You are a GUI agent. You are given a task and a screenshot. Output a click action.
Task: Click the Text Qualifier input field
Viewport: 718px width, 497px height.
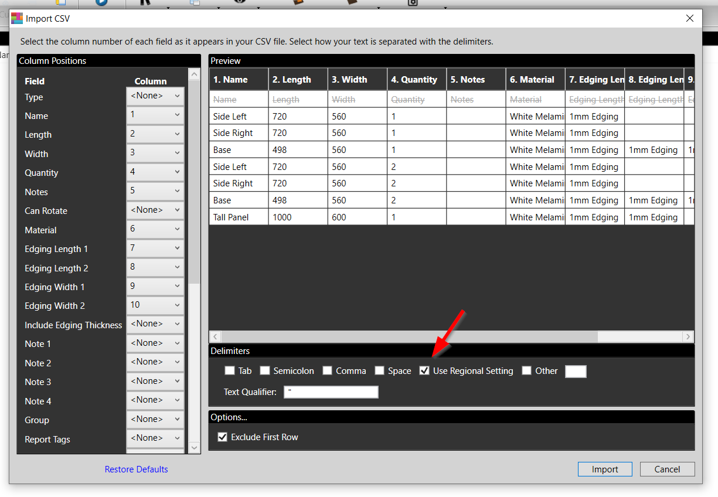click(x=331, y=392)
